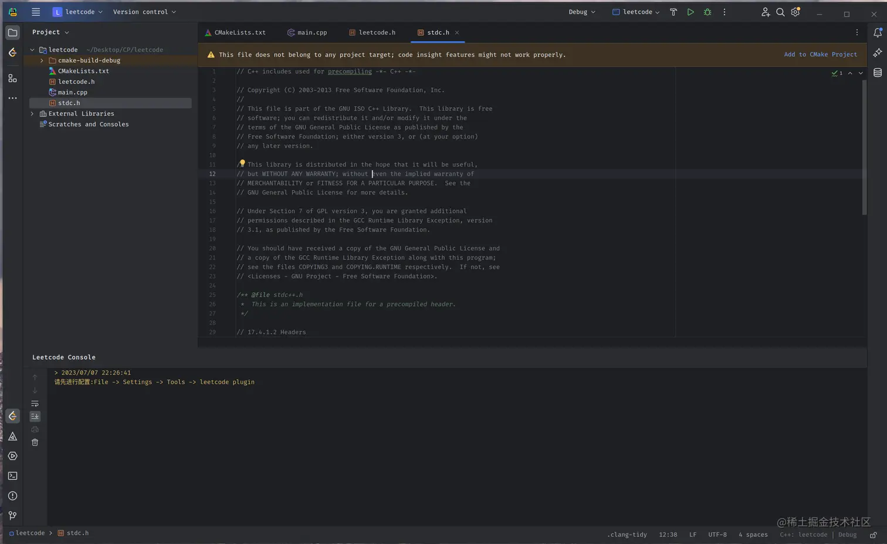Open editor tabs options menu
This screenshot has height=544, width=887.
click(x=856, y=32)
